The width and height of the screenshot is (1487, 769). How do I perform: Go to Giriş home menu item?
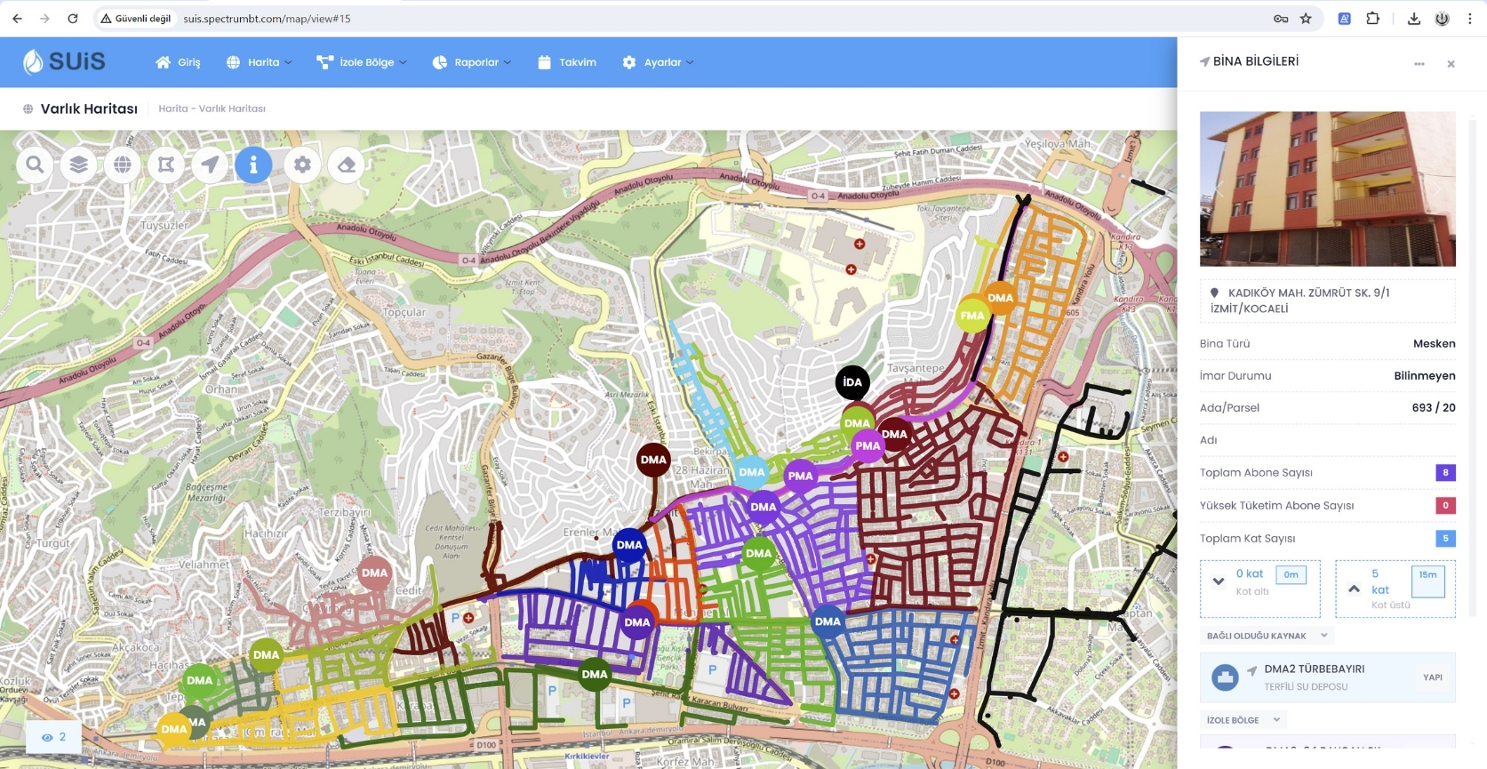(179, 62)
